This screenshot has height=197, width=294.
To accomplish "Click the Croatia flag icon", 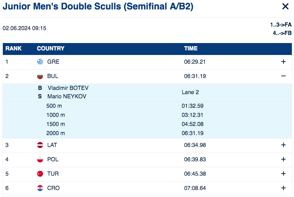I will (x=40, y=188).
